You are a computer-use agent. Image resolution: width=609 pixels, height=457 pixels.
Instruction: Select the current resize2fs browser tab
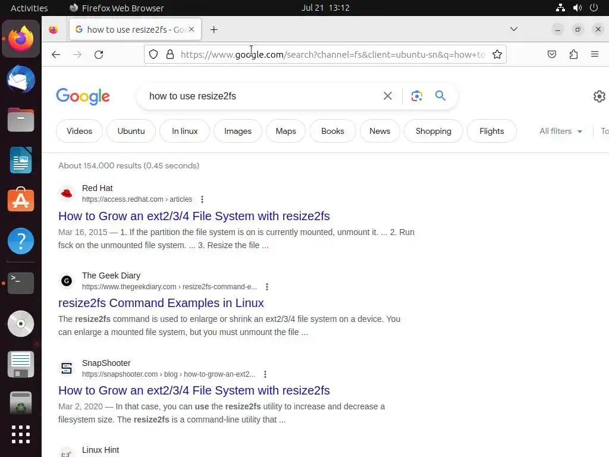click(x=135, y=30)
